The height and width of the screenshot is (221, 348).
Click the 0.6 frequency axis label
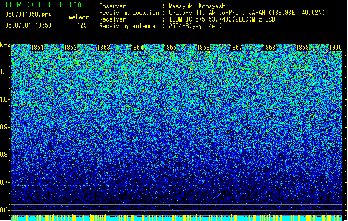click(5, 210)
